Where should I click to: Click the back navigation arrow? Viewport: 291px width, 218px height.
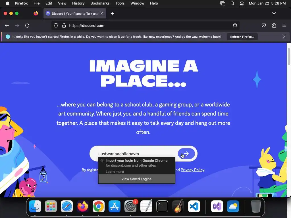7,26
